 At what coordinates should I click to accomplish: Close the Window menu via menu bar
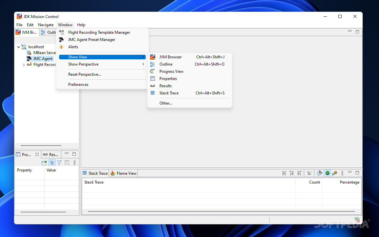65,25
